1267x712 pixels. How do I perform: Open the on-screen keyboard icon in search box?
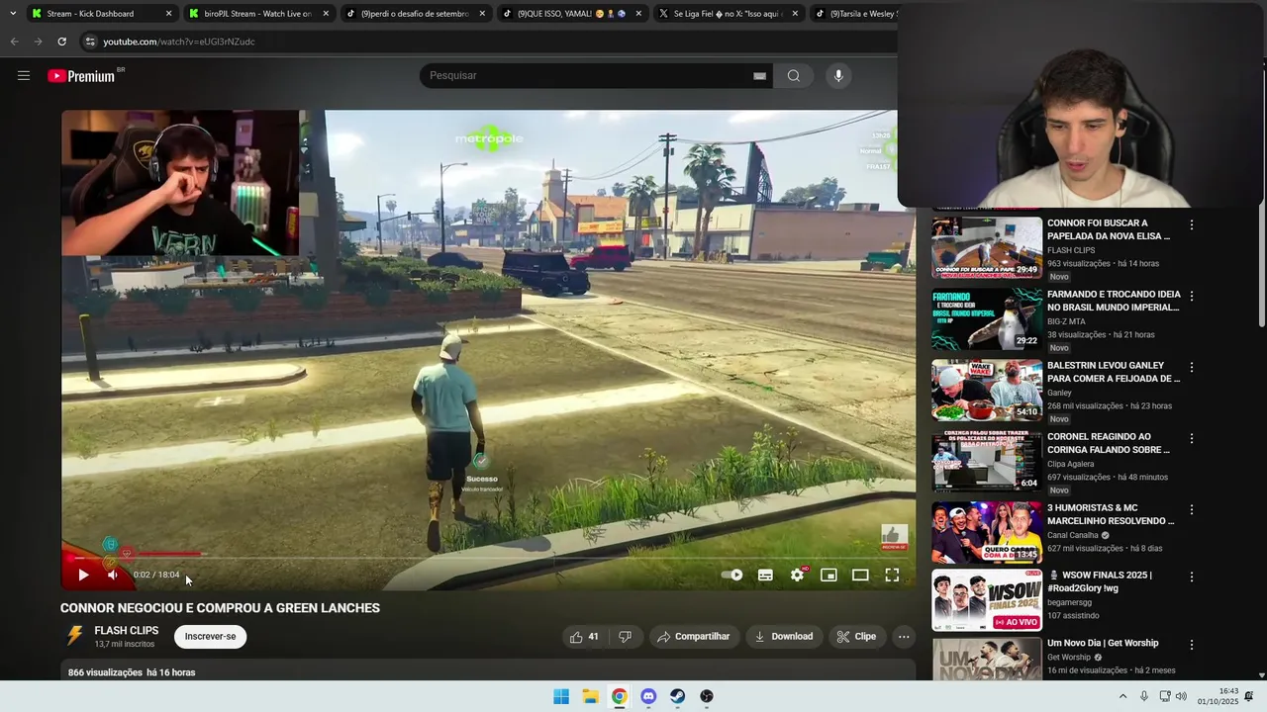coord(759,76)
